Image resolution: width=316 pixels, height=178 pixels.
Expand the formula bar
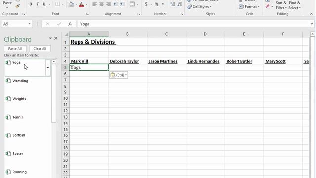(x=312, y=24)
